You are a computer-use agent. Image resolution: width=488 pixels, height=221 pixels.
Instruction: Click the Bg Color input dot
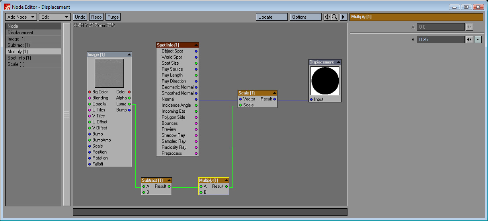click(x=90, y=92)
